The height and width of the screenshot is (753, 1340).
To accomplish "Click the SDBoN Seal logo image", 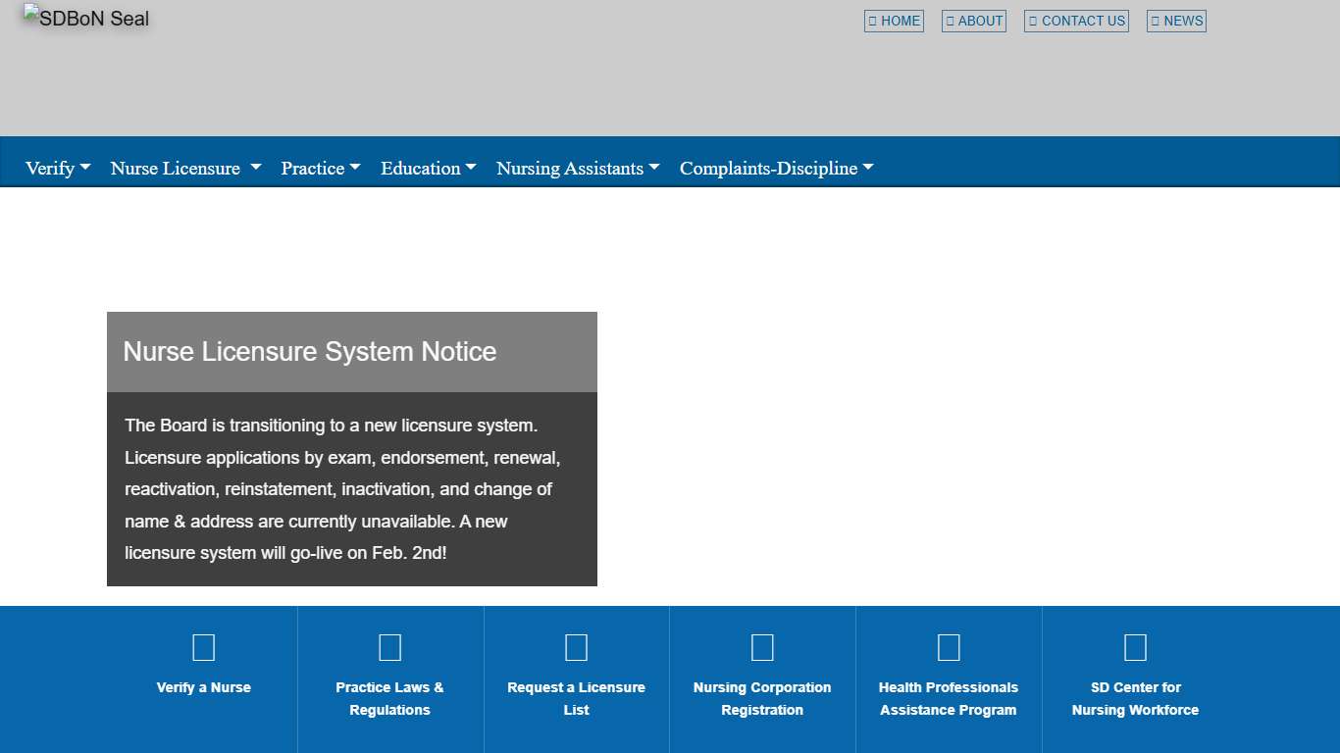I will pos(86,19).
